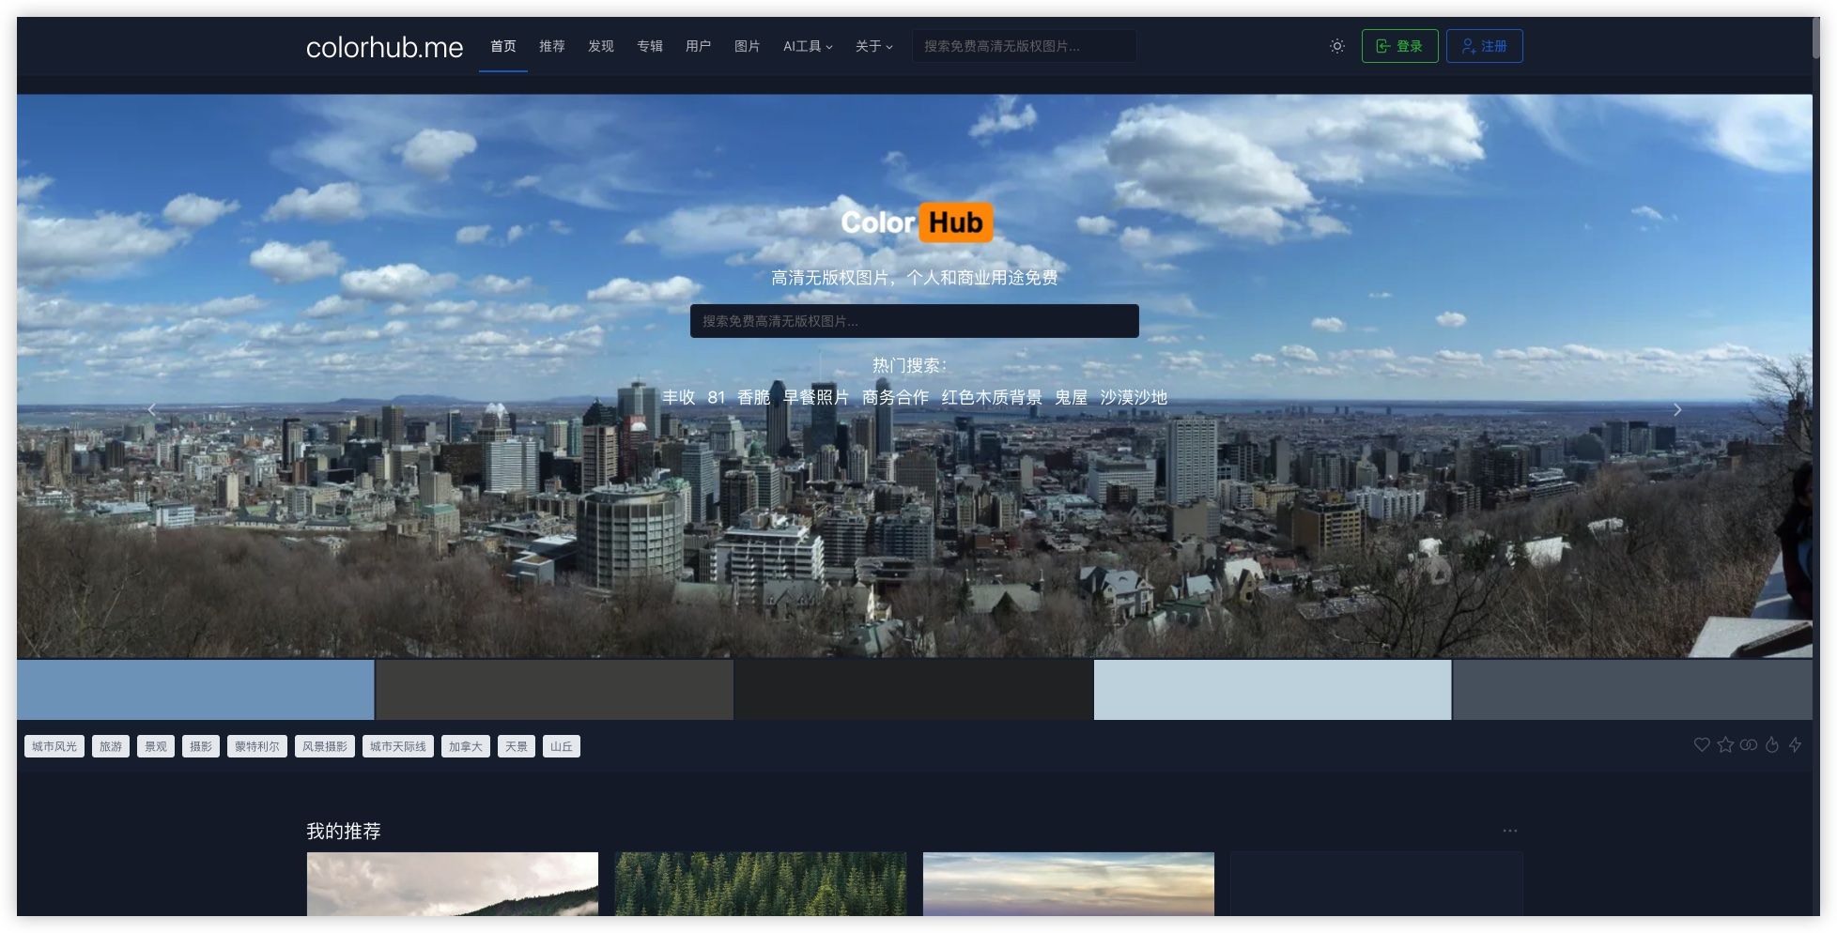Click the 加拿大 tag chip
This screenshot has width=1837, height=933.
coord(465,745)
